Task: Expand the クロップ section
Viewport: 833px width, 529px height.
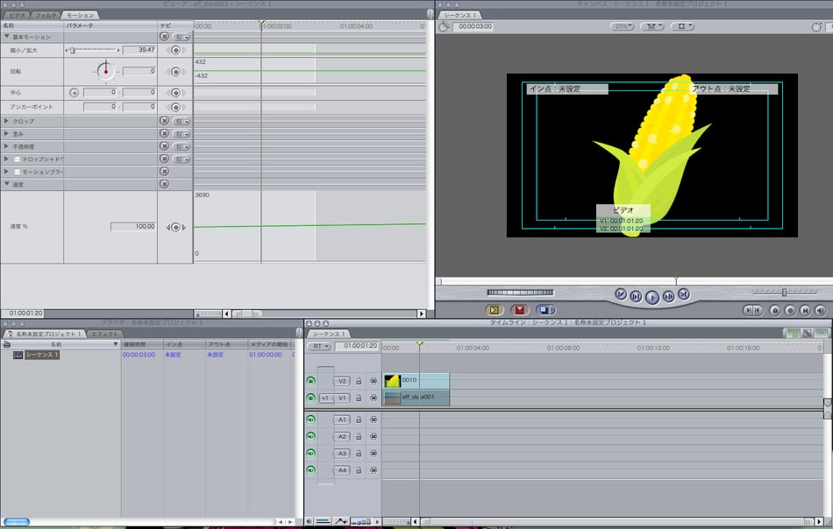Action: click(x=7, y=121)
